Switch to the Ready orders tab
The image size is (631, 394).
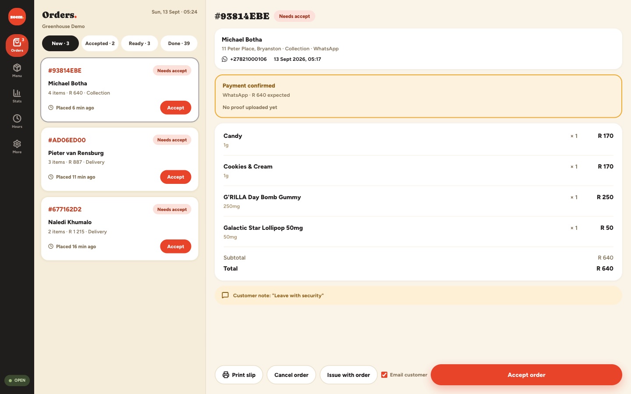(x=139, y=43)
